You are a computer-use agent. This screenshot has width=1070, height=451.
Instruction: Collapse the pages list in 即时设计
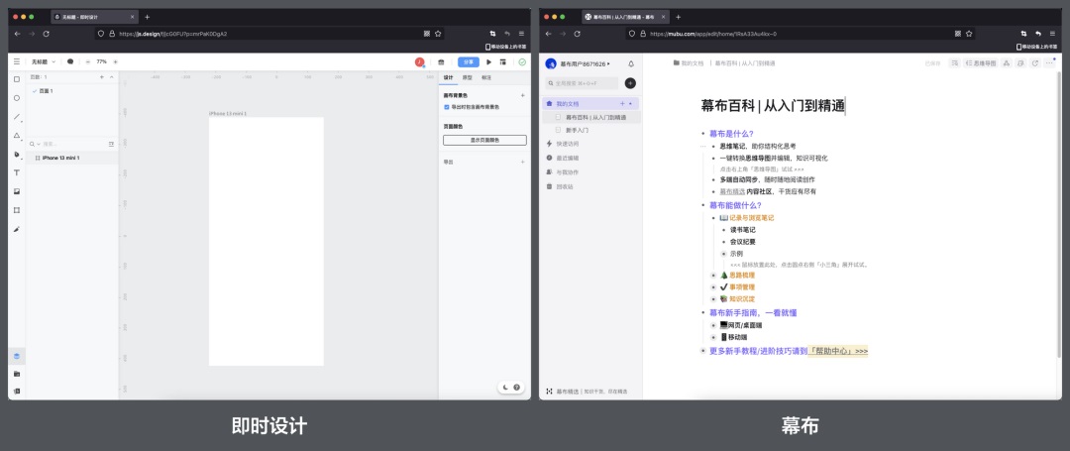112,77
